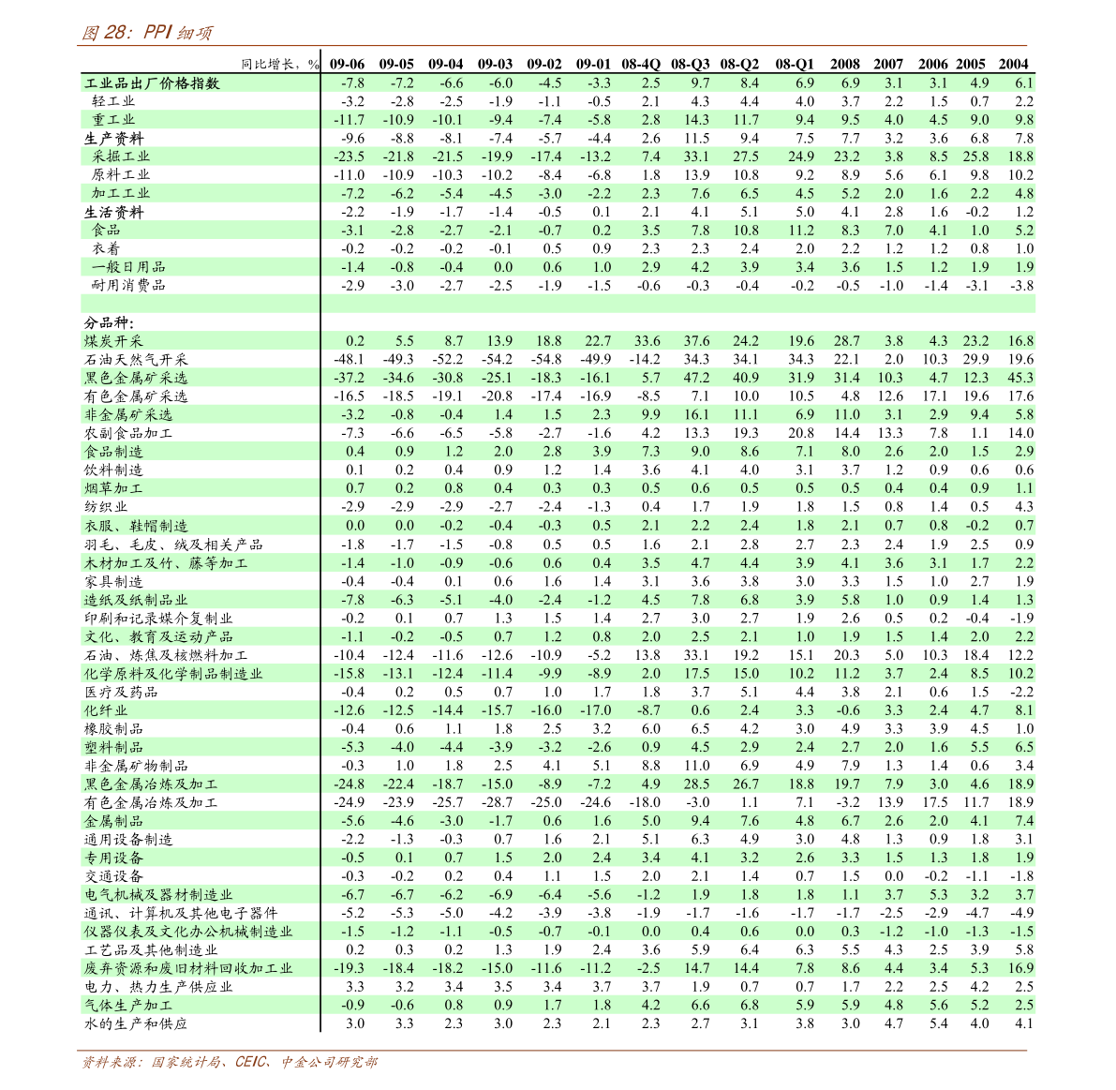Viewport: 1116px width, 1090px height.
Task: Click the row label 黑色金属矿采选
Action: [x=136, y=378]
